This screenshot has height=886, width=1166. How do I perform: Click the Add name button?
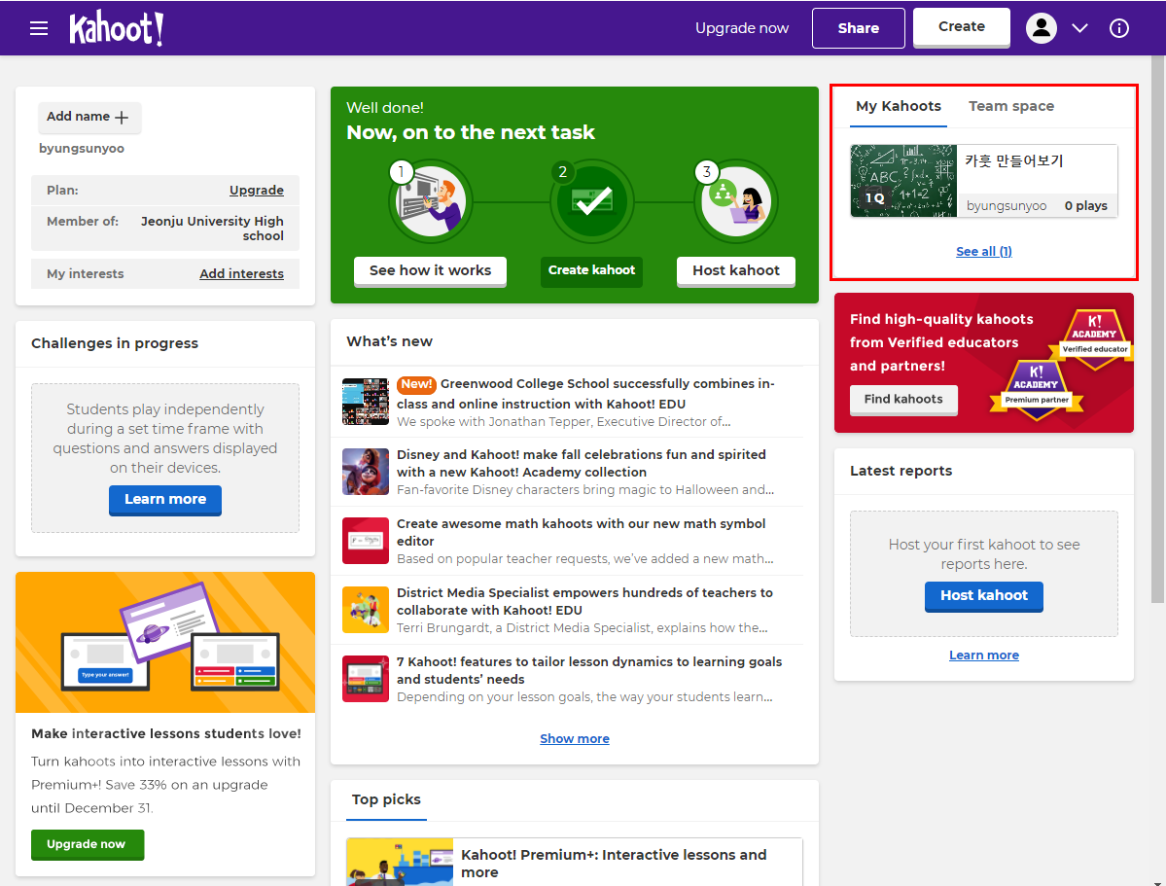point(88,117)
